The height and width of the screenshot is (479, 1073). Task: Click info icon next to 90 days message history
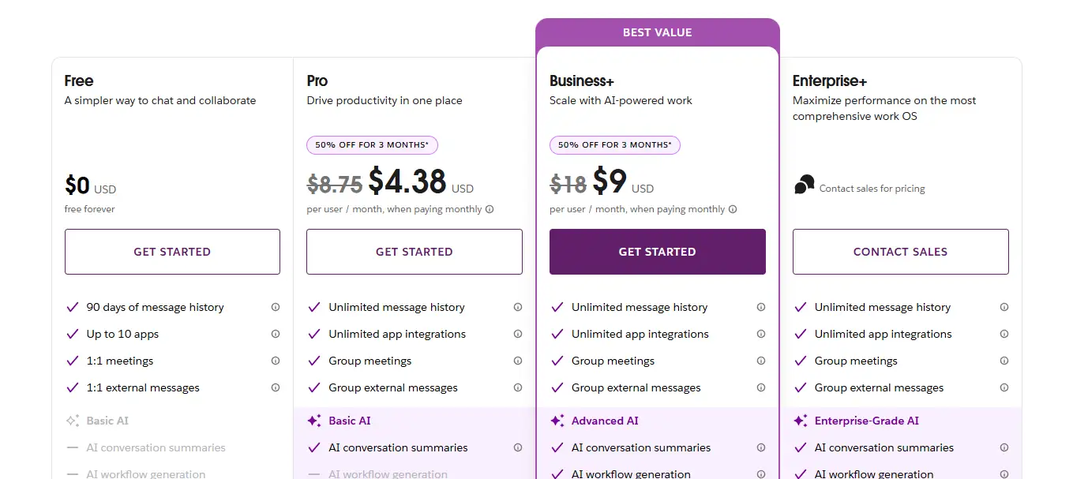click(275, 307)
